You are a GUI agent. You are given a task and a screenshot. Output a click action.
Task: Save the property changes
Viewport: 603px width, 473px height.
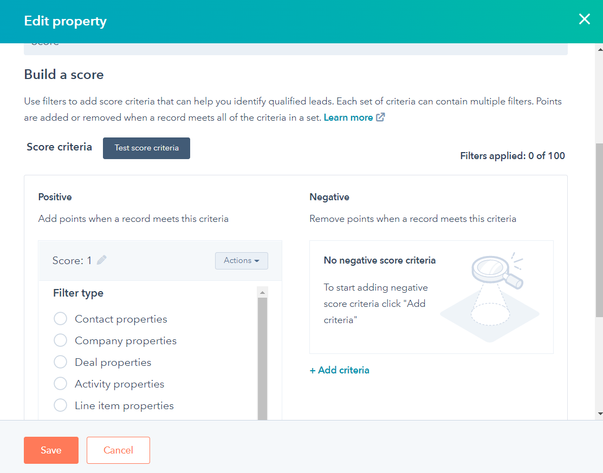tap(51, 450)
